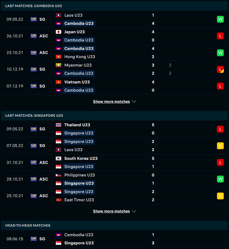229x249 pixels.
Task: Expand more Singapore U23 matches via chevron
Action: coord(134,211)
